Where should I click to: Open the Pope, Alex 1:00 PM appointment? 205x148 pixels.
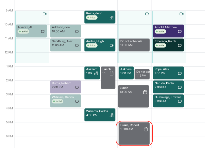(x=168, y=73)
